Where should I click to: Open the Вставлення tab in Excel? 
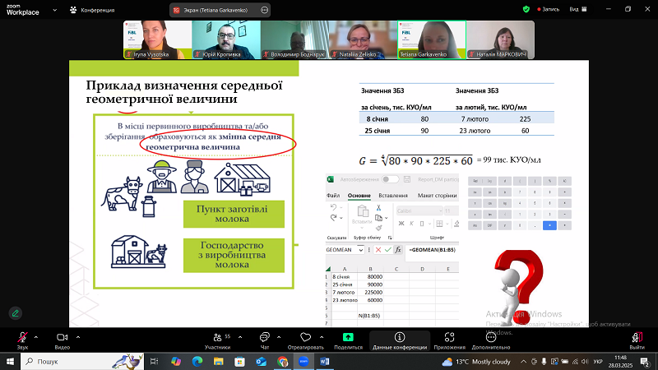pos(393,196)
